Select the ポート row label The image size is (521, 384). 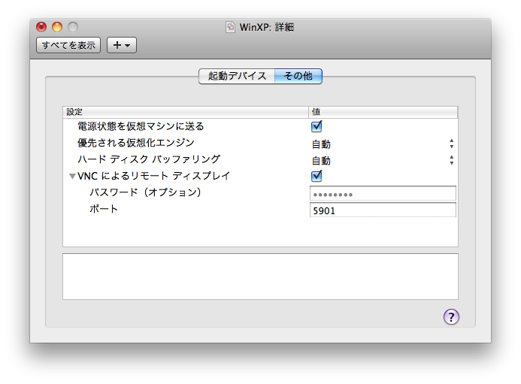[103, 209]
